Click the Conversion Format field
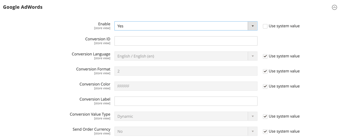 186,71
